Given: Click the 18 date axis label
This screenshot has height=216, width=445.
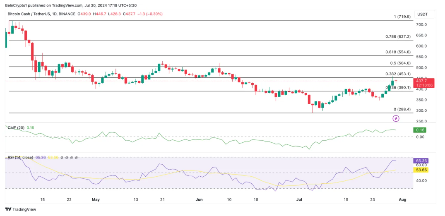Looking at the screenshot, I should point(256,199).
